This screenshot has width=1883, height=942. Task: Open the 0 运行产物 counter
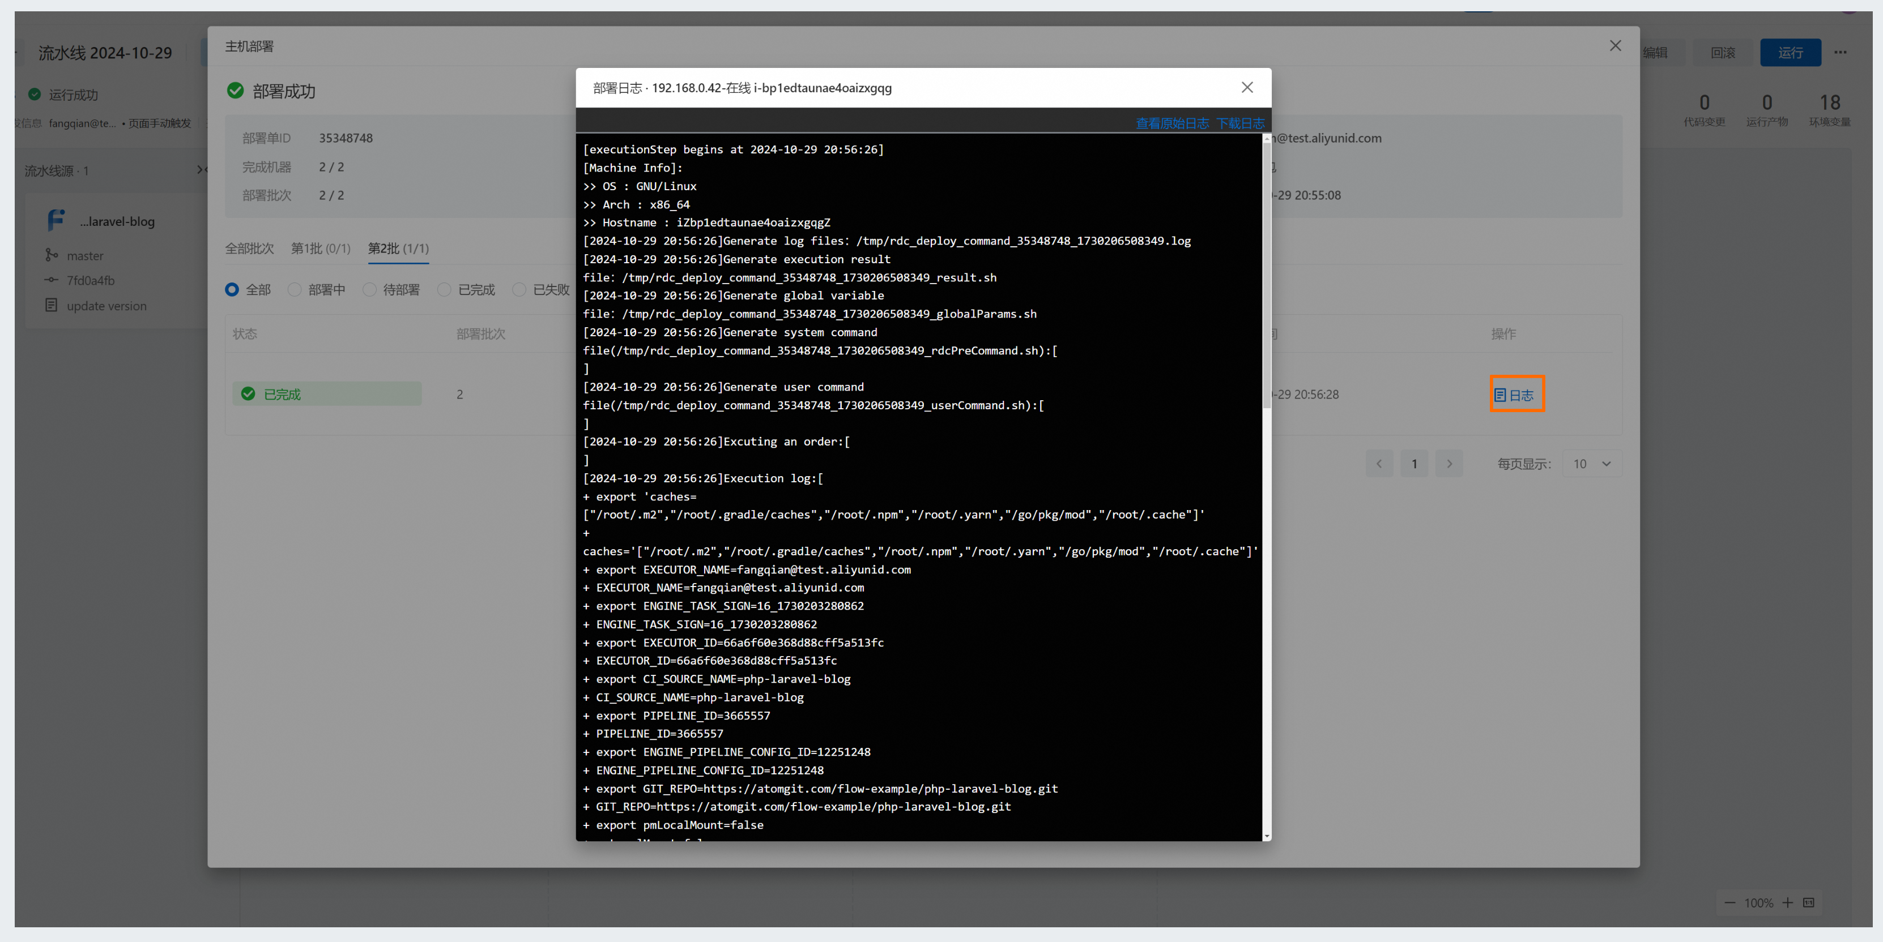coord(1767,110)
